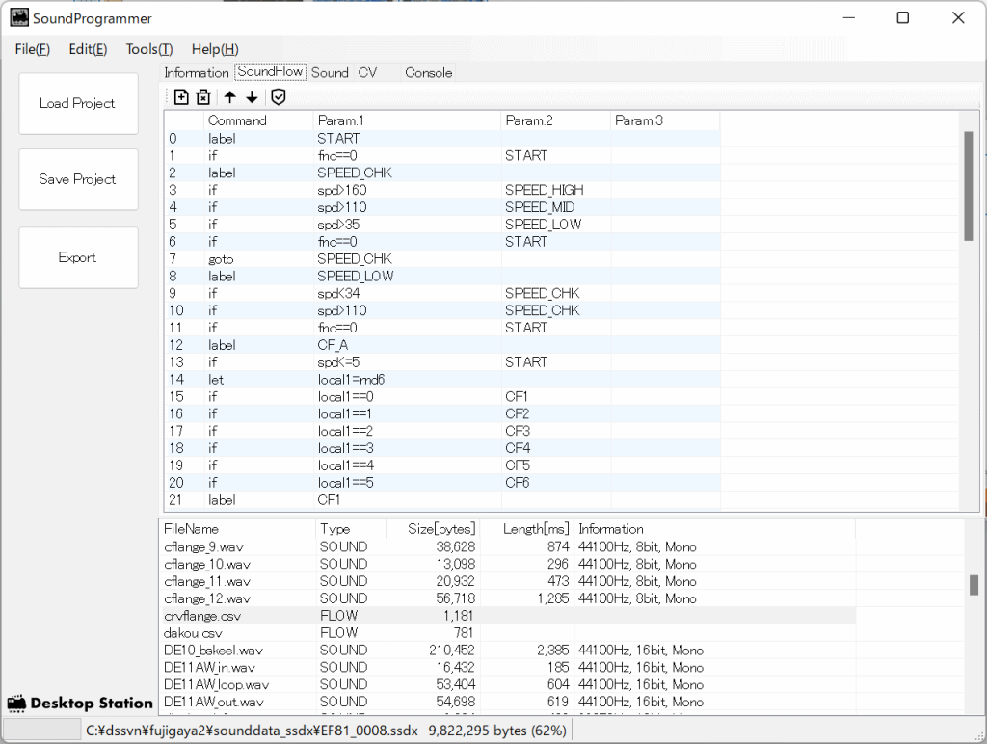Open the File menu
987x744 pixels.
[32, 49]
